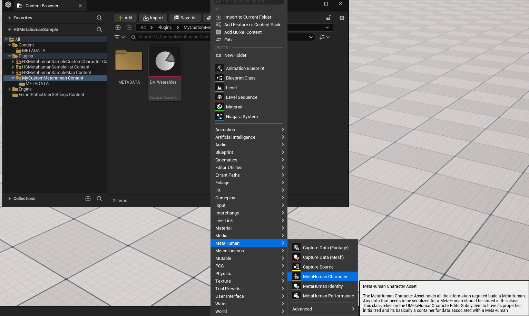Select METADATA under the Content folder
Viewport: 529px width, 316px height.
(x=33, y=51)
